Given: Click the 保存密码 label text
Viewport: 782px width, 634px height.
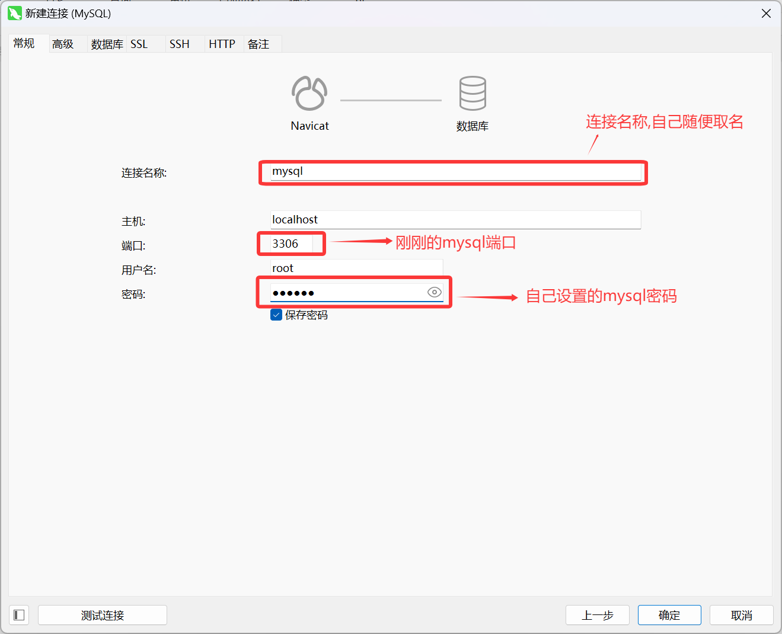Looking at the screenshot, I should (307, 315).
